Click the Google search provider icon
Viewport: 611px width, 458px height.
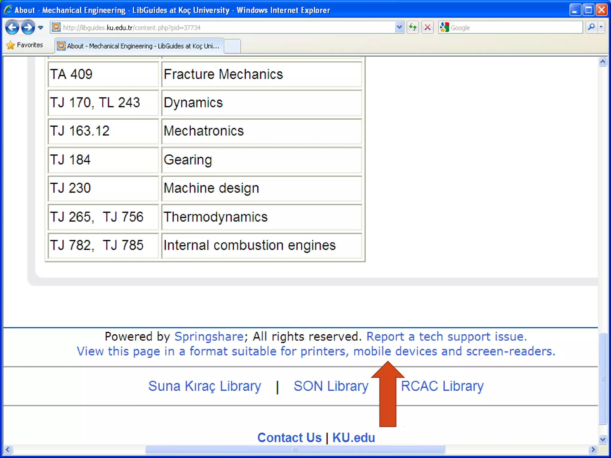coord(445,27)
